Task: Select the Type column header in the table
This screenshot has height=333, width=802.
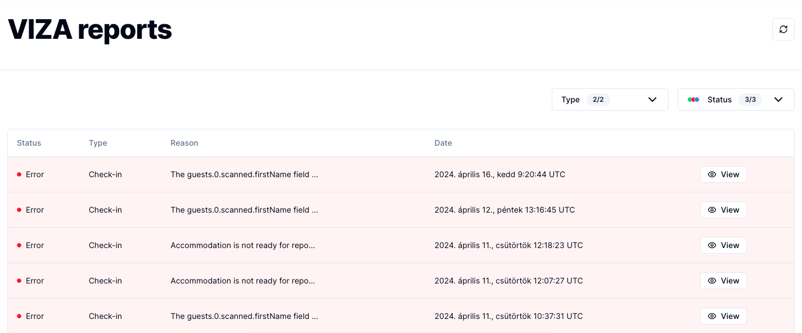Action: pos(98,143)
